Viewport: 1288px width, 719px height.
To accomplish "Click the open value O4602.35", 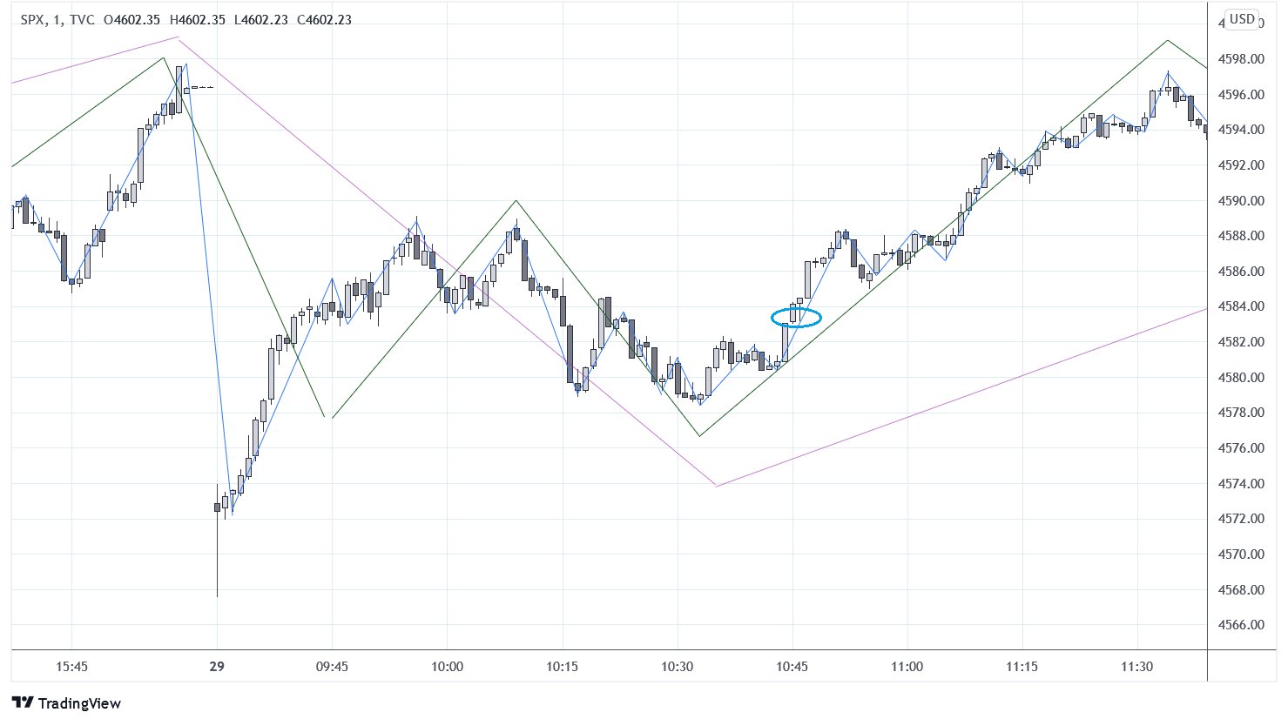I will [131, 20].
